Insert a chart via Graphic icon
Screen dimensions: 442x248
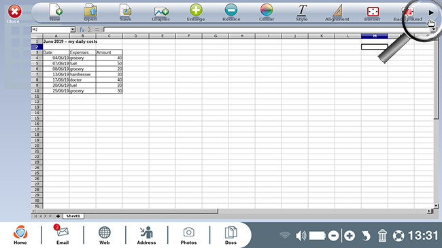[161, 12]
